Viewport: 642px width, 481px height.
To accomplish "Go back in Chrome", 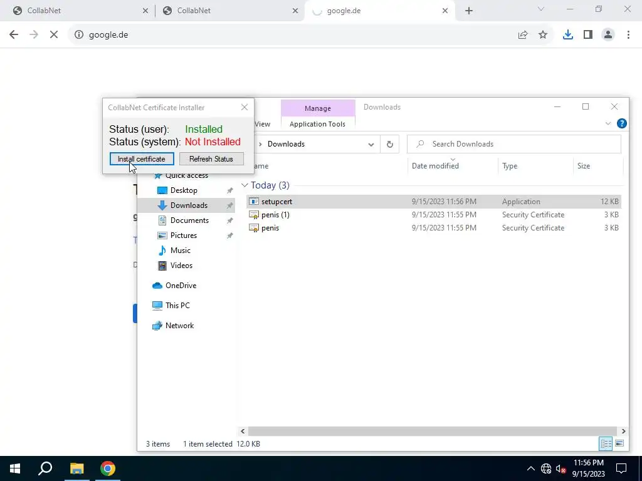I will point(14,35).
